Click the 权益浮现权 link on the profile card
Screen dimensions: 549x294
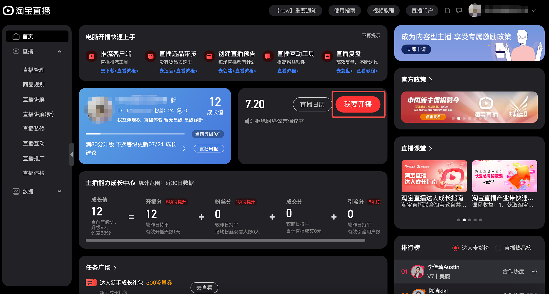[x=129, y=120]
